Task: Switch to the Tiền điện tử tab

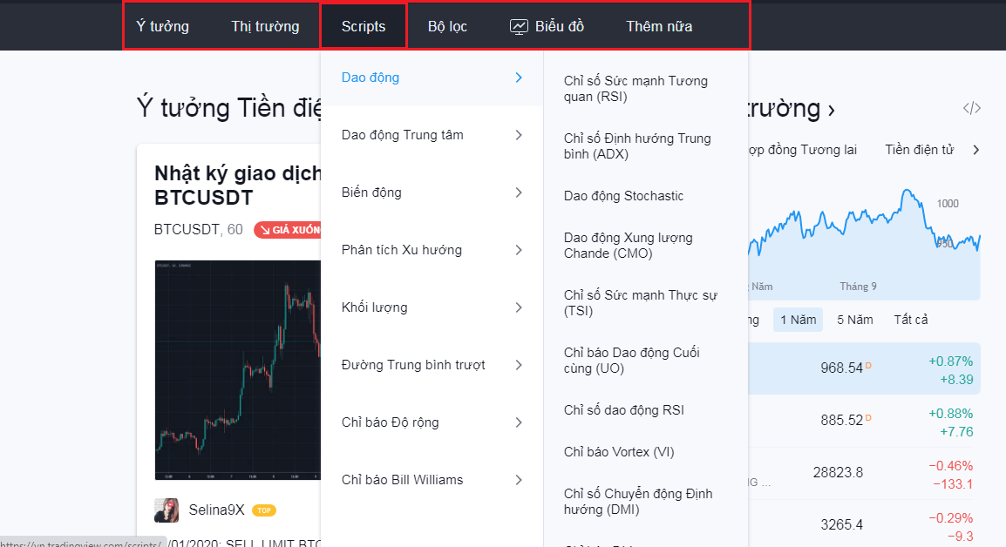Action: pos(919,150)
